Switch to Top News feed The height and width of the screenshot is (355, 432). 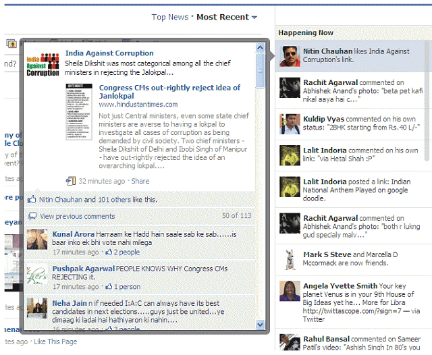tap(169, 17)
